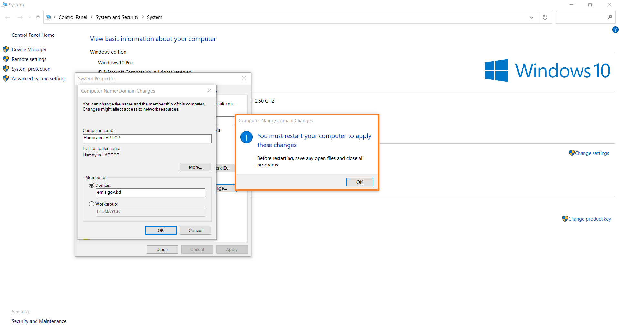
Task: Click Control Panel breadcrumb
Action: (x=73, y=17)
